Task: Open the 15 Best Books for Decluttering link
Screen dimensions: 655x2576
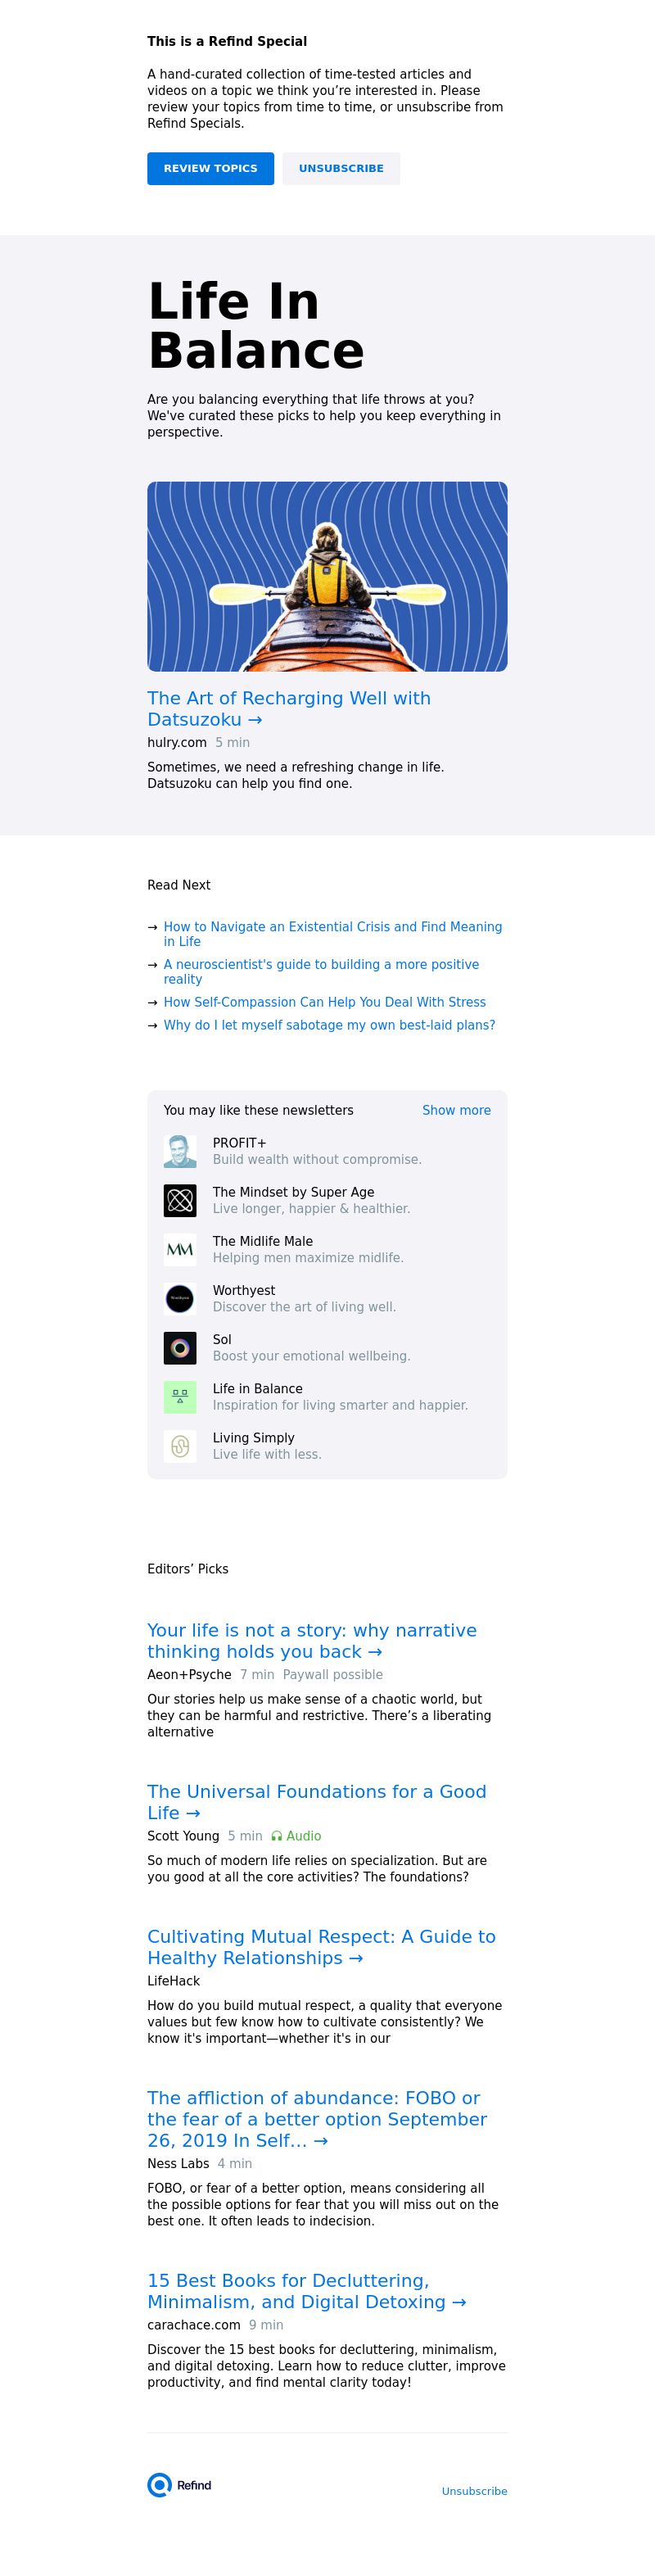Action: pos(307,2291)
